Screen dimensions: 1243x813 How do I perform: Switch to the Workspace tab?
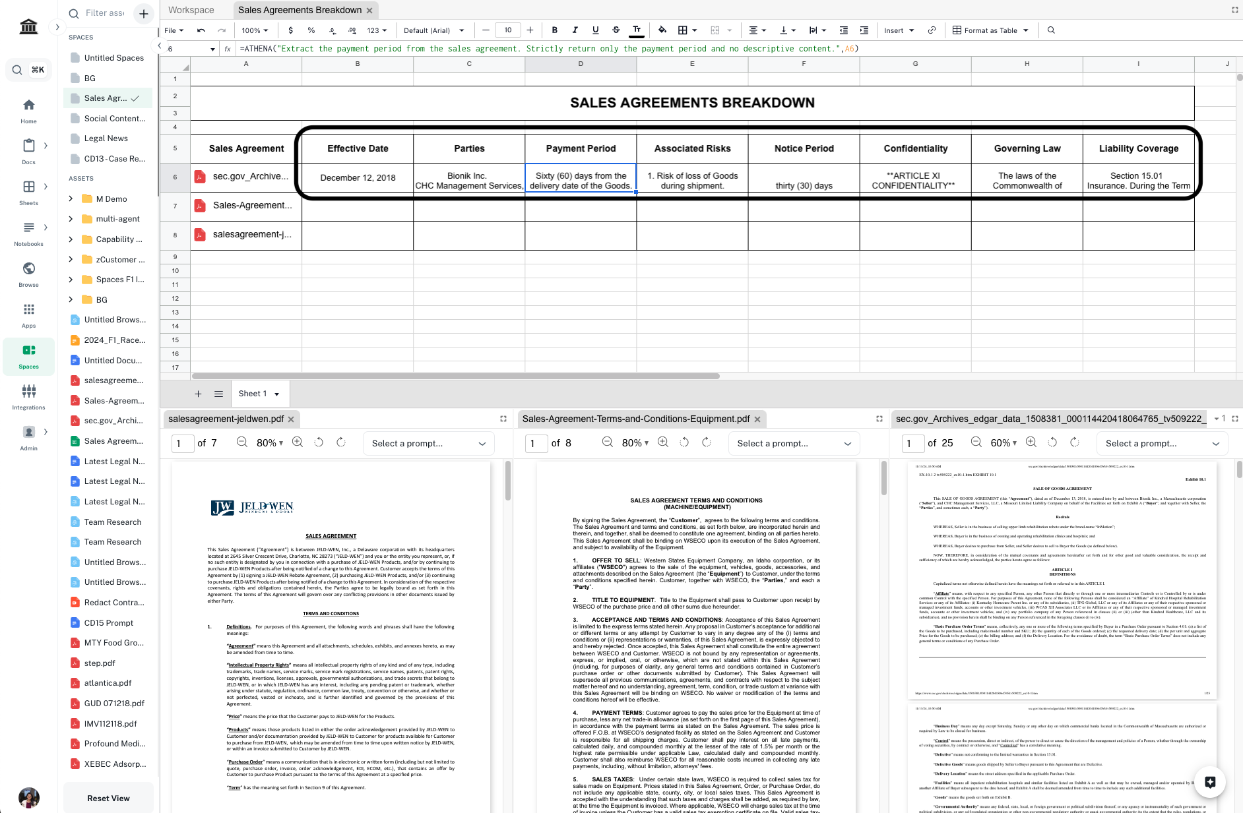click(191, 10)
